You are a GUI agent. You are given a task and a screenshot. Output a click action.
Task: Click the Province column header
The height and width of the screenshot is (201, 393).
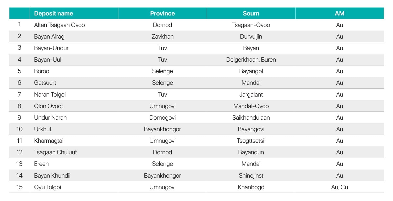162,13
